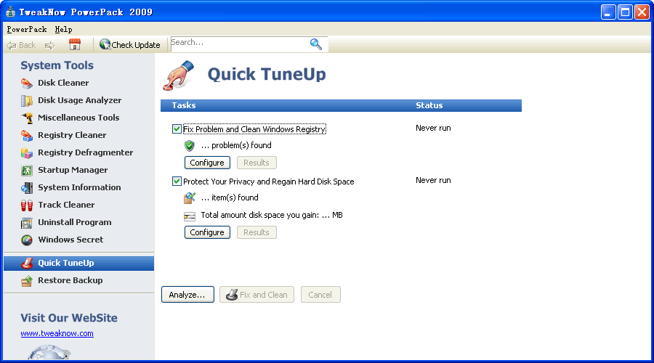Select the Disk Cleaner label
Viewport: 654px width, 363px height.
[63, 83]
